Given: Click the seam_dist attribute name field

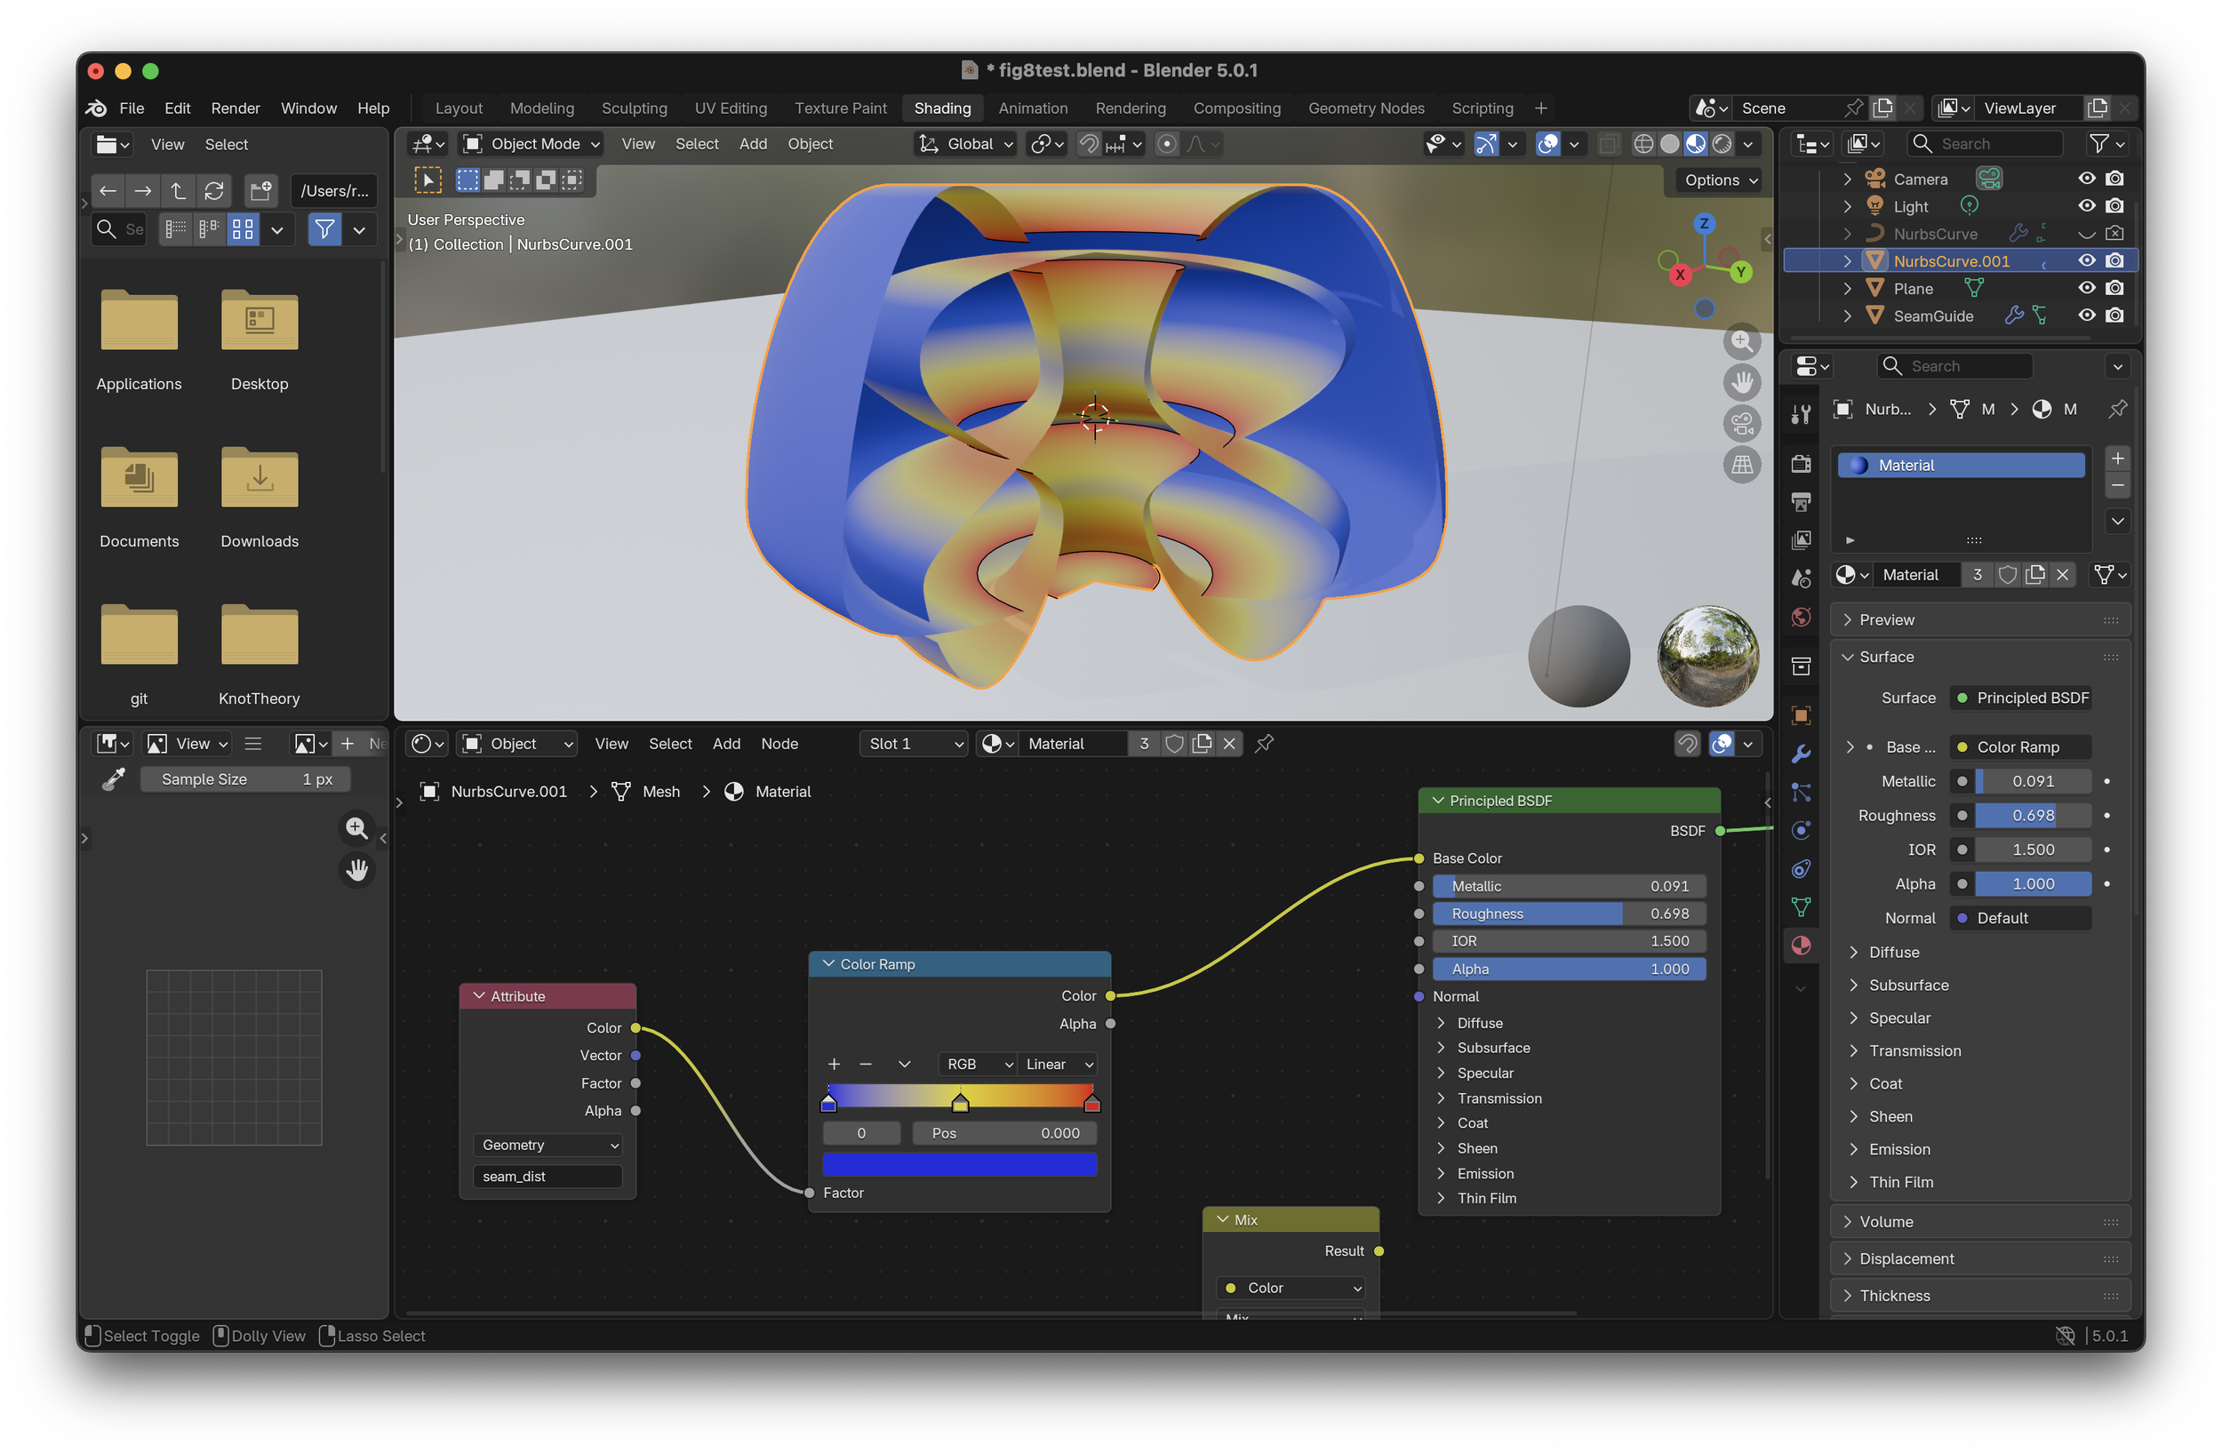Looking at the screenshot, I should tap(548, 1177).
